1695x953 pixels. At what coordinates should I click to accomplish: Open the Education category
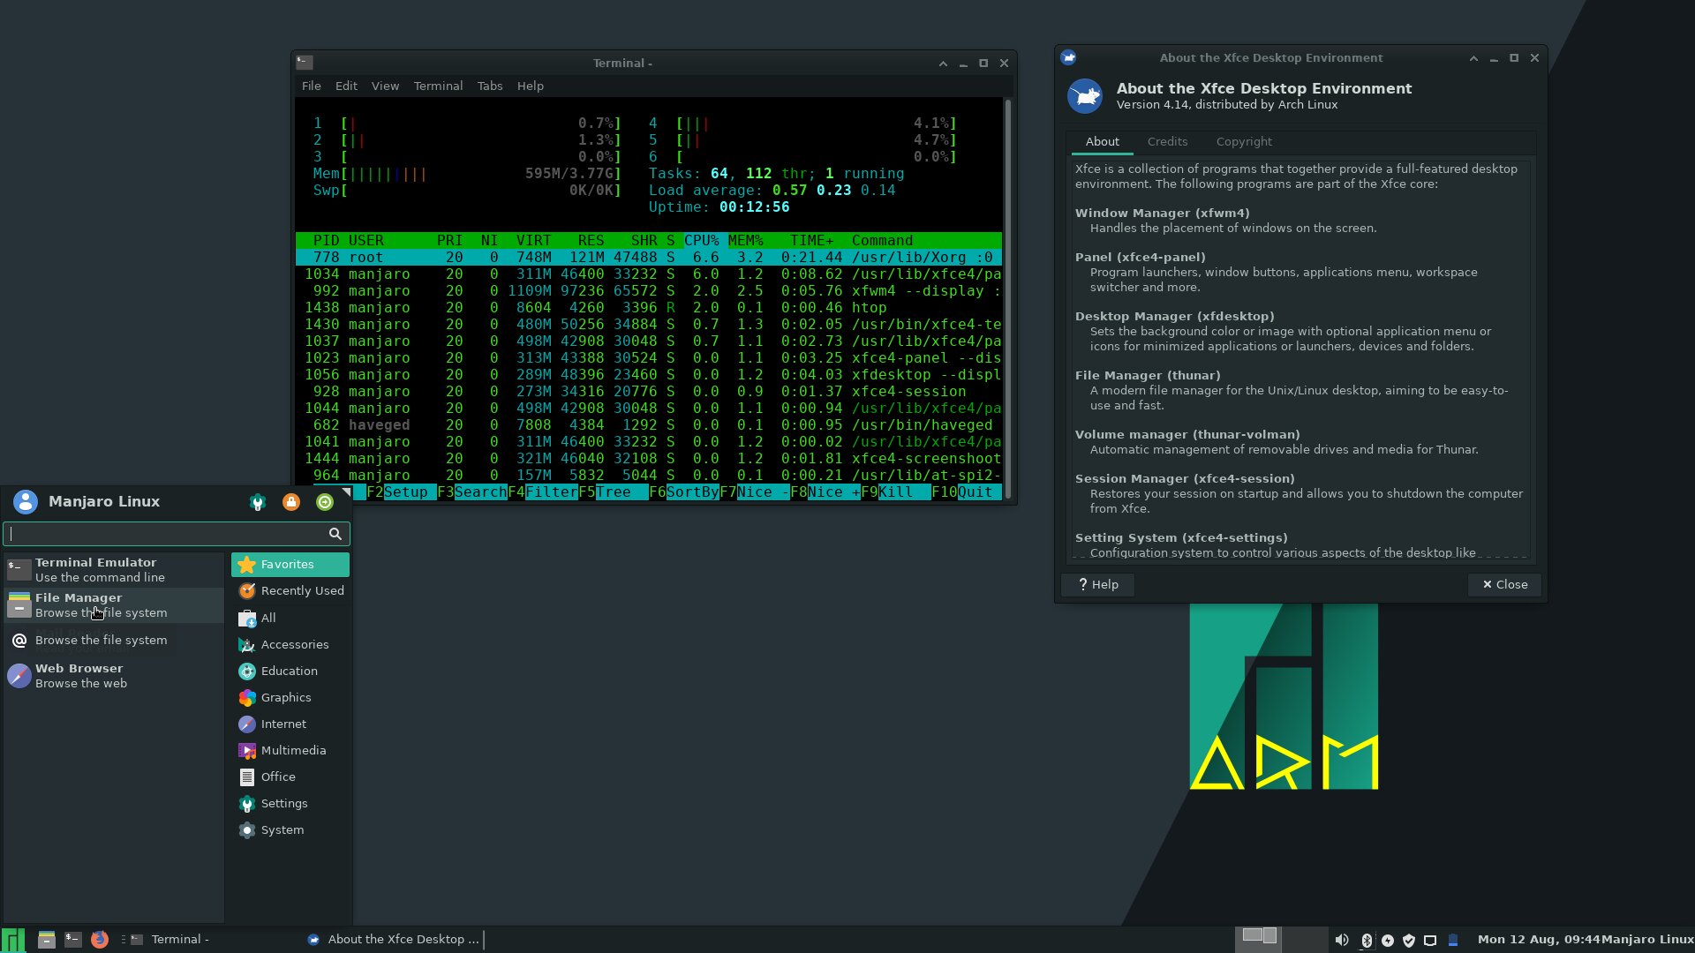290,671
